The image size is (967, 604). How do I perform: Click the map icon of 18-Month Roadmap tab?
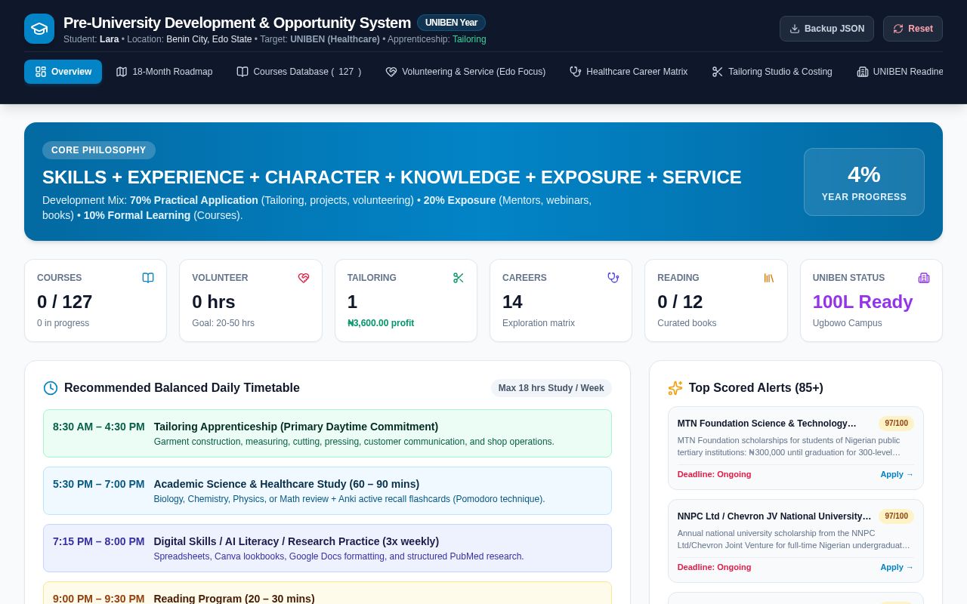pyautogui.click(x=122, y=72)
